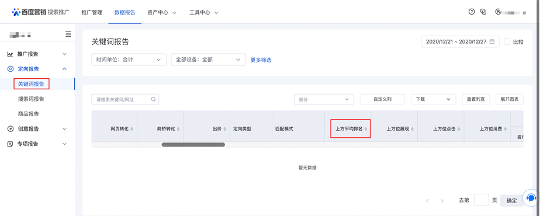The height and width of the screenshot is (216, 540).
Task: Open the 下载 dropdown
Action: (x=433, y=99)
